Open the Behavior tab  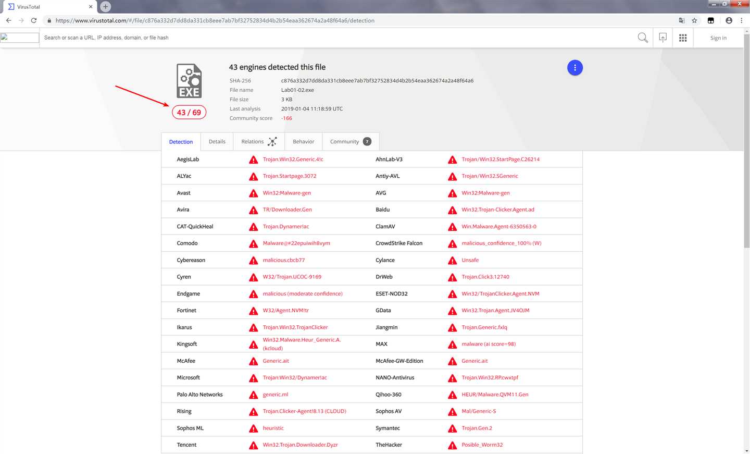pyautogui.click(x=304, y=142)
